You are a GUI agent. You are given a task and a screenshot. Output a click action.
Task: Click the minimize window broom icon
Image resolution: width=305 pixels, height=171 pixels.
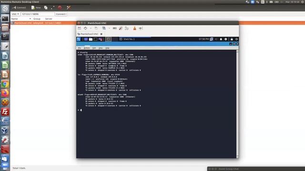134,28
